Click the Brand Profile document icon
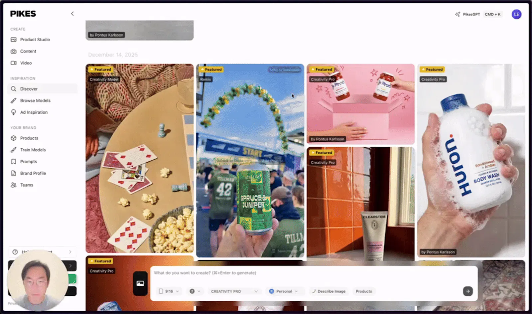The height and width of the screenshot is (314, 532). click(14, 173)
